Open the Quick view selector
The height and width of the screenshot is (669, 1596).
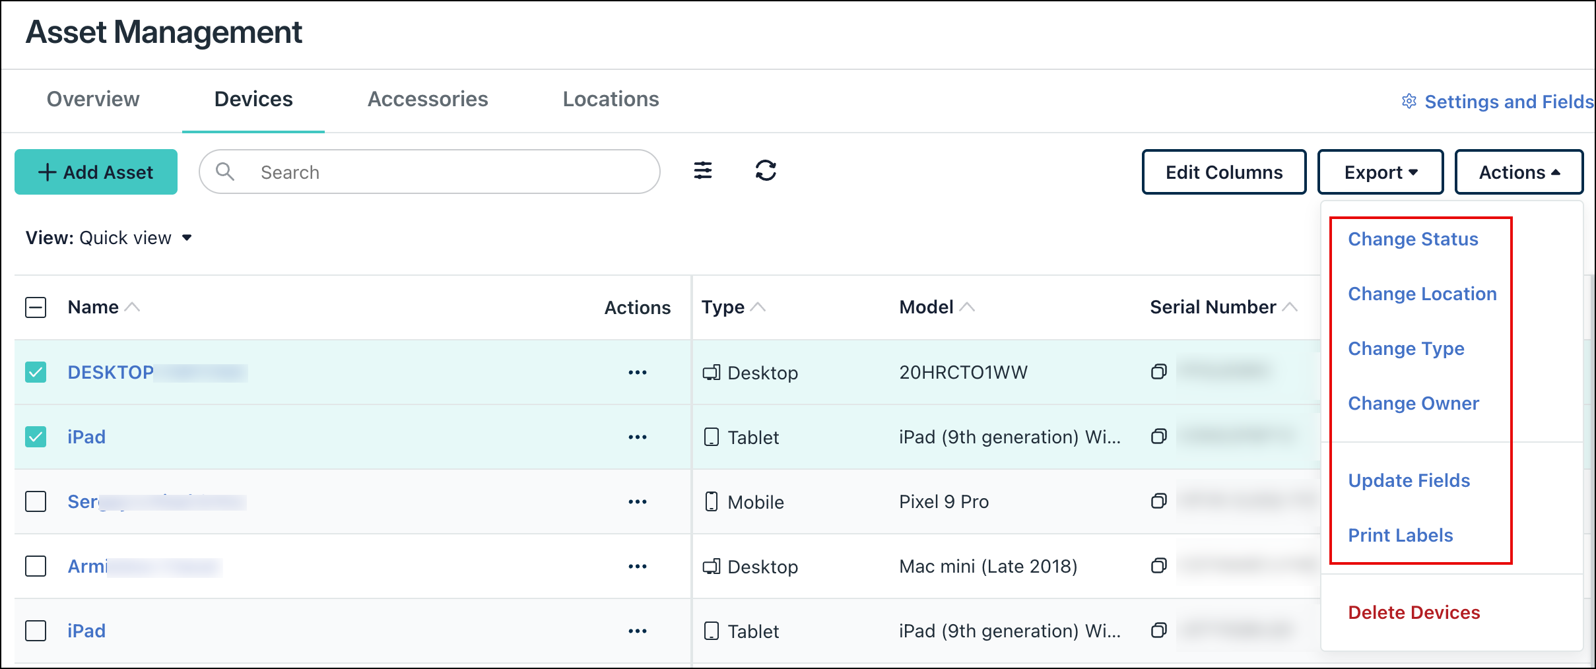point(133,238)
